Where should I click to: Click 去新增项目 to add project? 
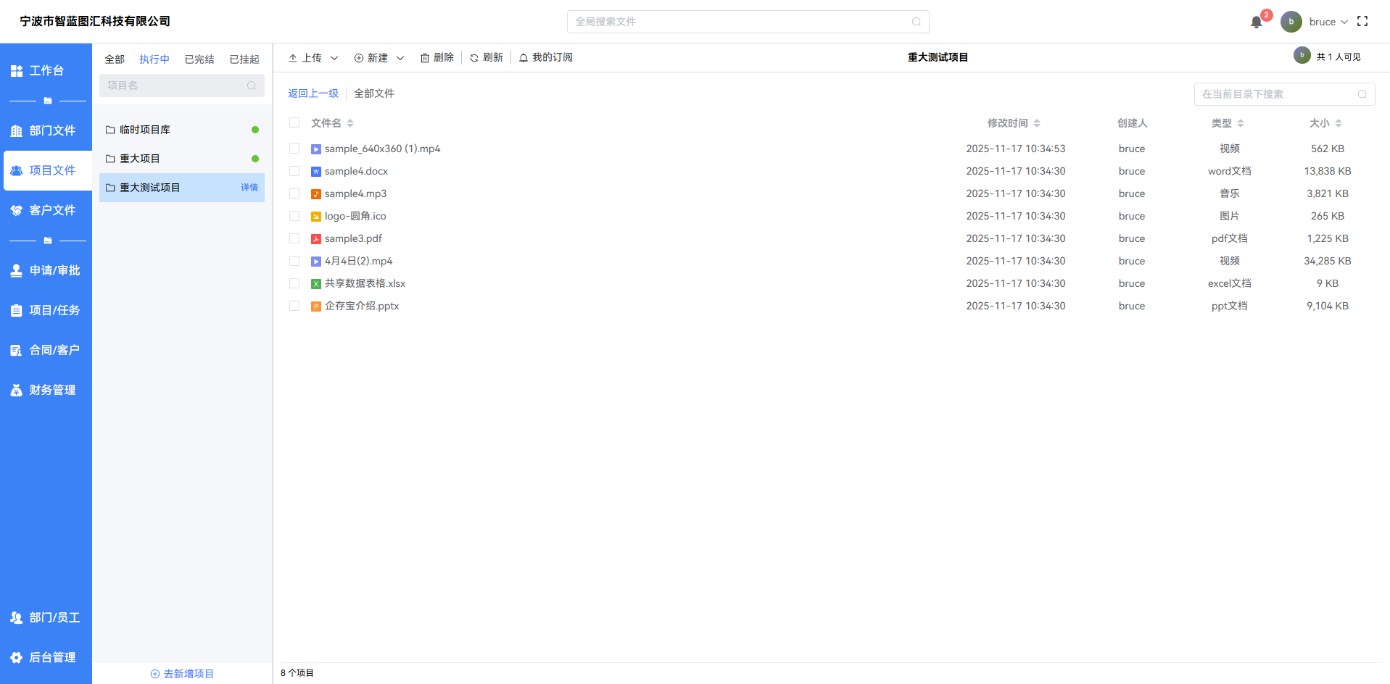182,674
